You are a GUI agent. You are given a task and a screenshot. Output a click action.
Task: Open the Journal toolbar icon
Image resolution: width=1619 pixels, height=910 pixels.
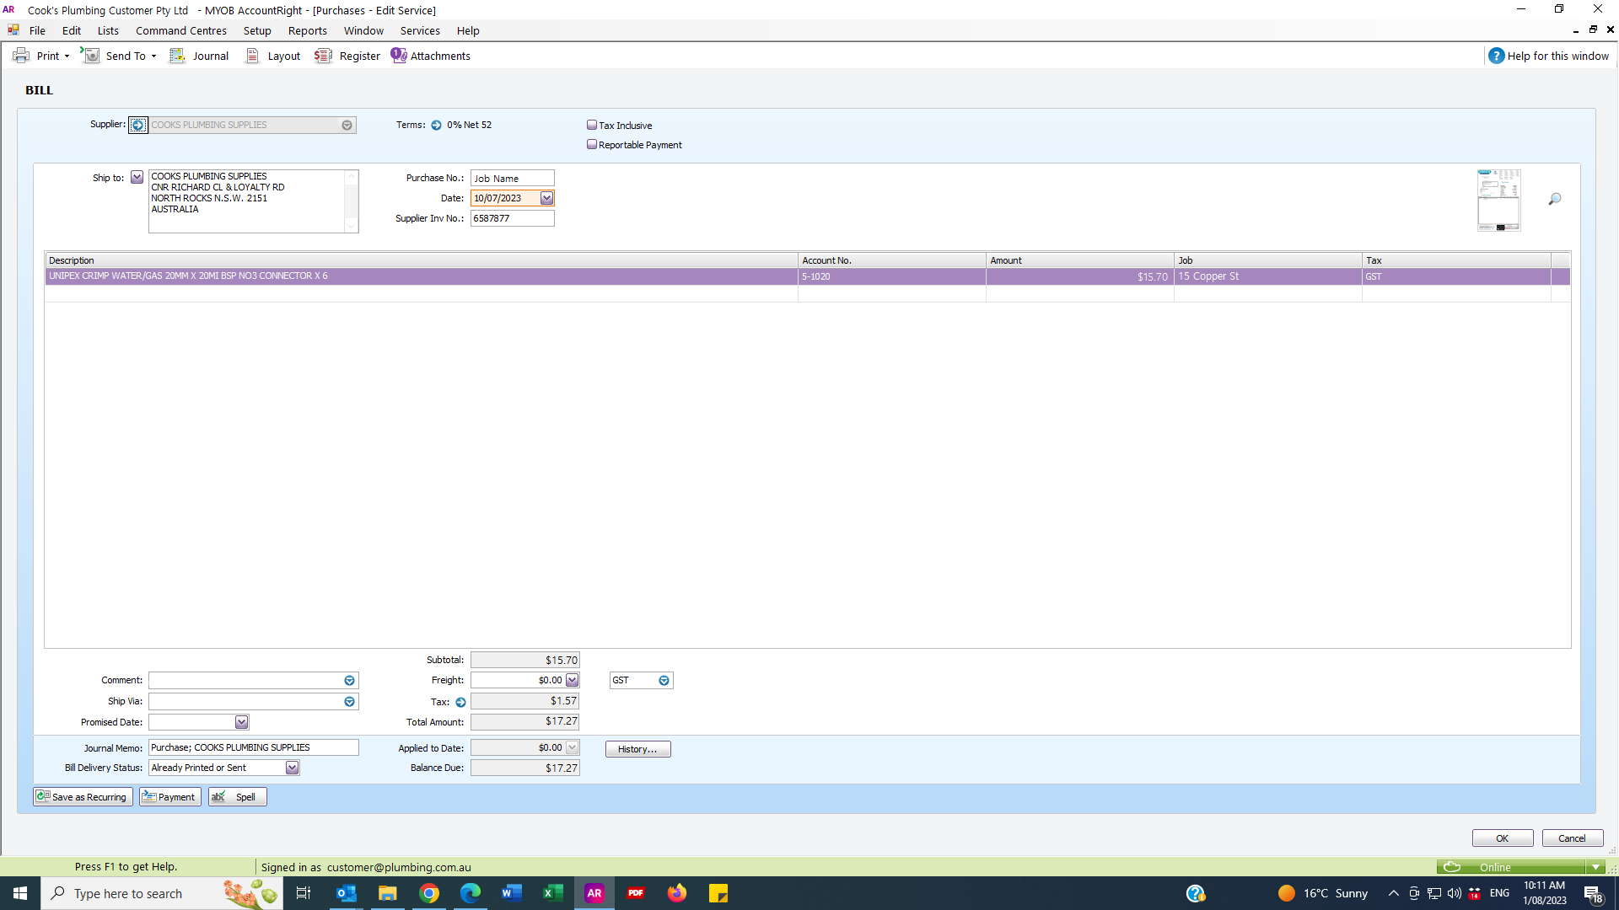click(177, 56)
